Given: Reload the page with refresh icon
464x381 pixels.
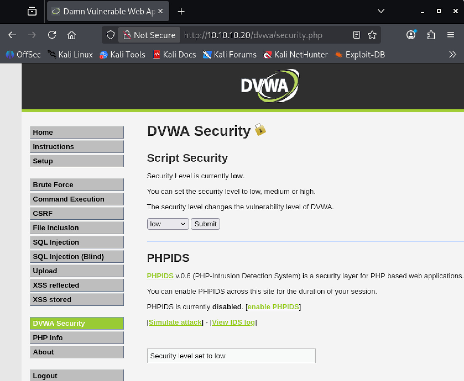Looking at the screenshot, I should coord(52,35).
